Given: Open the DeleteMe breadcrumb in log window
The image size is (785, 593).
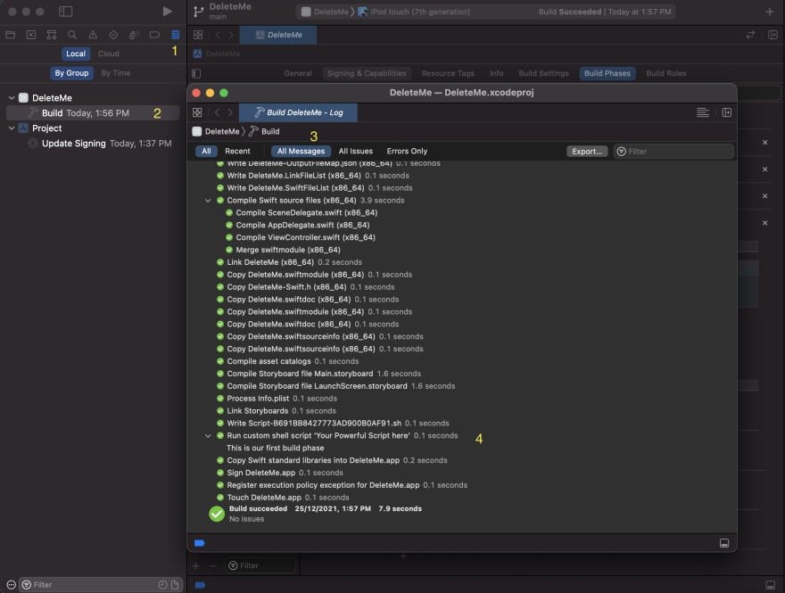Looking at the screenshot, I should [x=216, y=132].
